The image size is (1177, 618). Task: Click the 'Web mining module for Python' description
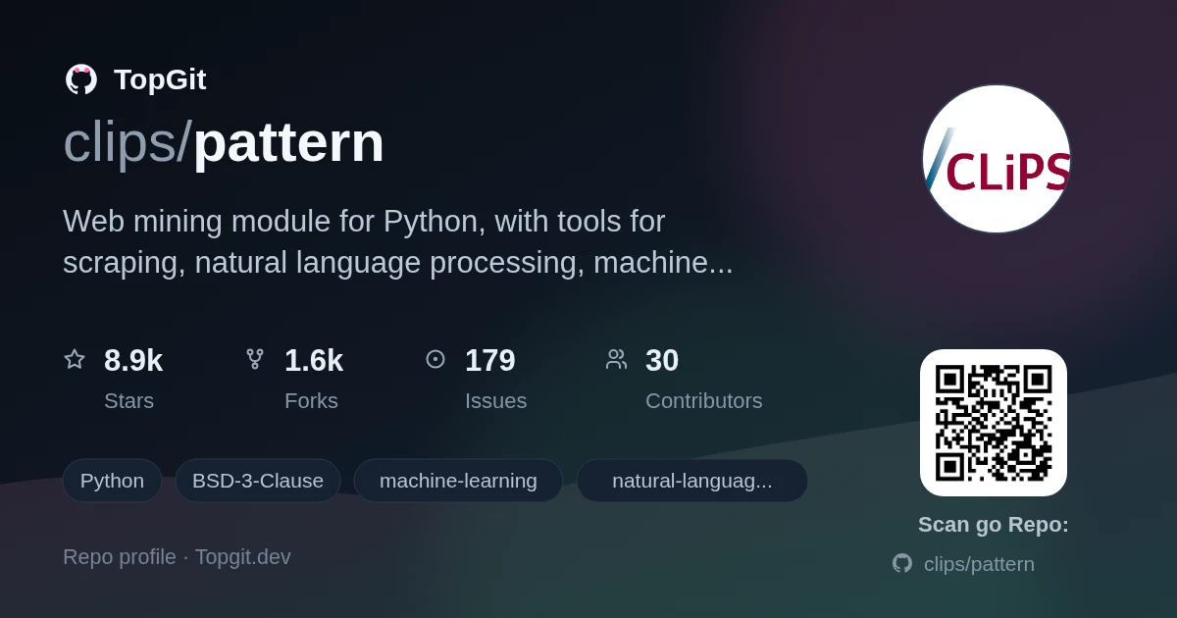[x=398, y=241]
